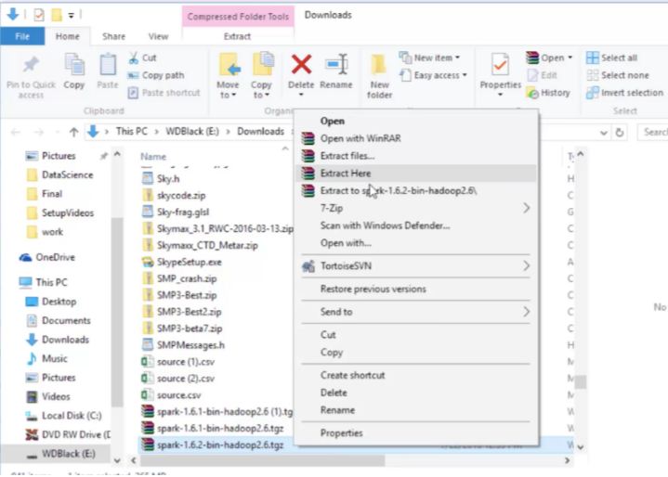Open the ribbon Open dropdown
668x477 pixels.
[549, 58]
